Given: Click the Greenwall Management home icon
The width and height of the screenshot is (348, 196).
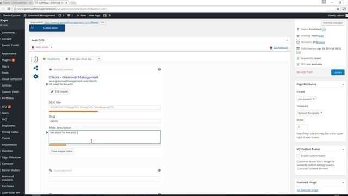Looking at the screenshot, I should 25,15.
